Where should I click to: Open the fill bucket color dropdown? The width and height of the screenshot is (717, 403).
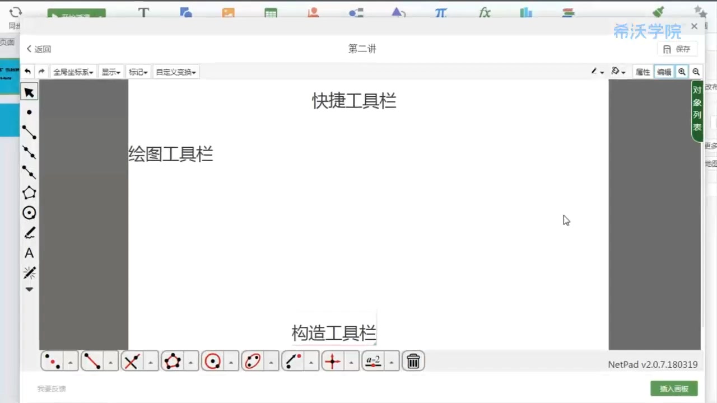618,72
